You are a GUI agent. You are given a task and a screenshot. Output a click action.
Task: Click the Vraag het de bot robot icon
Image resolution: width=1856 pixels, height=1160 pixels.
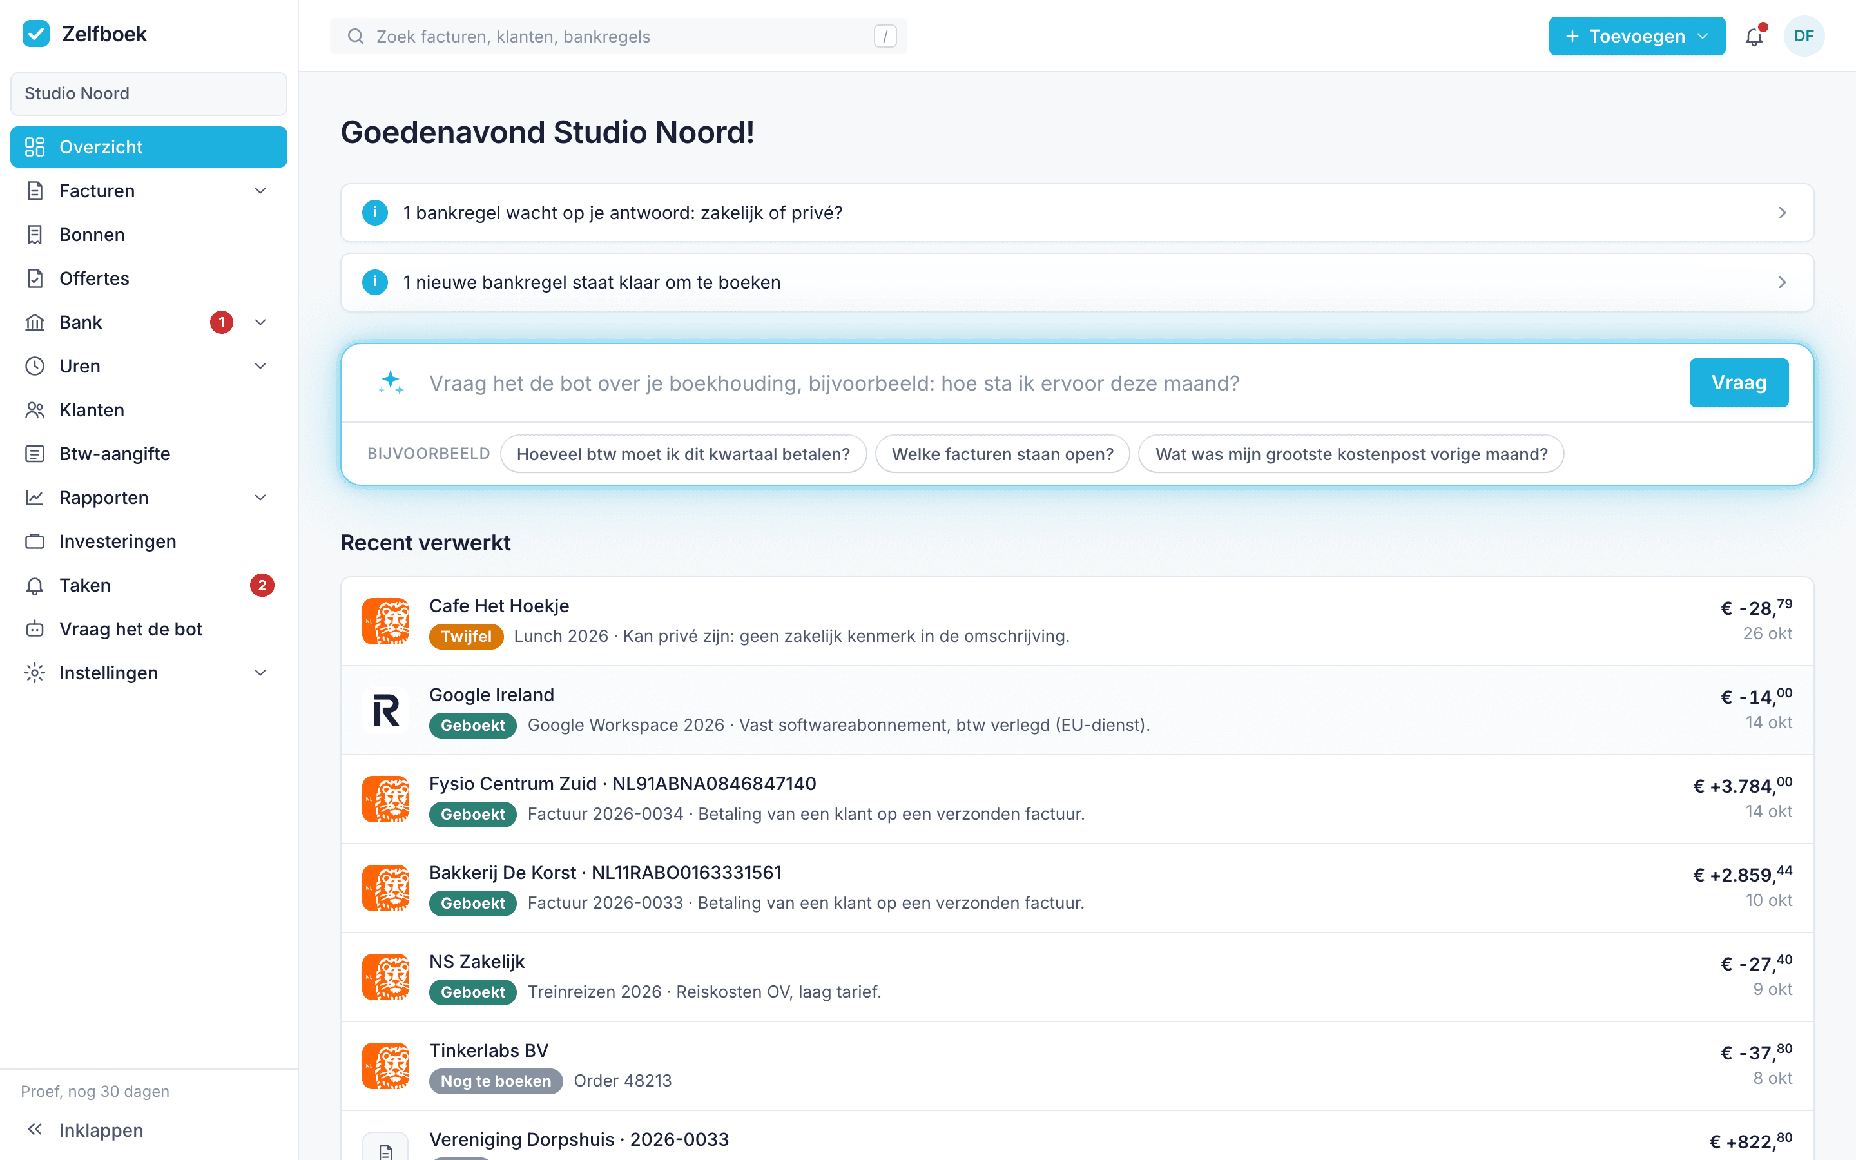coord(35,629)
